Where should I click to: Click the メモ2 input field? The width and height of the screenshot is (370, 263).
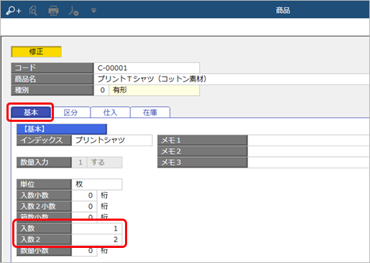(x=308, y=151)
